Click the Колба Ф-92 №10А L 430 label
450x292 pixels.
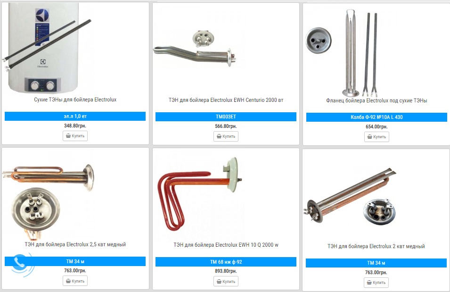[376, 117]
